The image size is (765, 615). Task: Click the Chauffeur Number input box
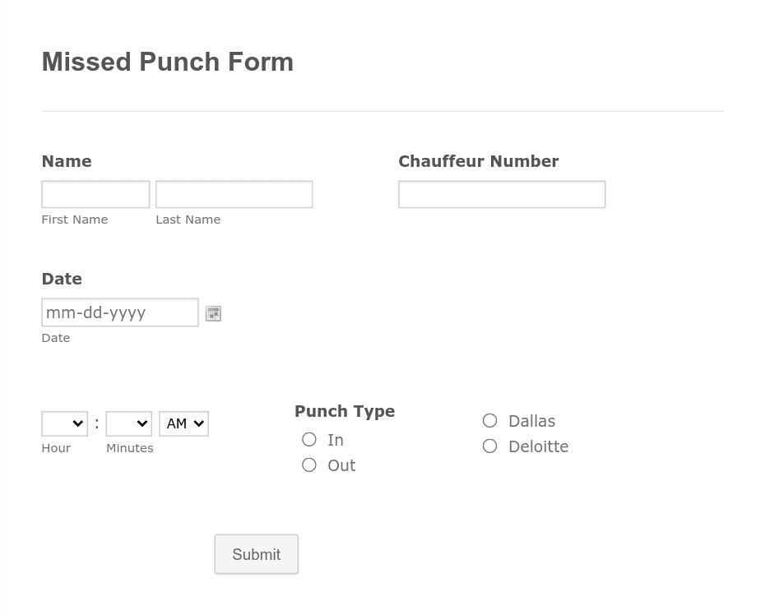click(x=502, y=194)
